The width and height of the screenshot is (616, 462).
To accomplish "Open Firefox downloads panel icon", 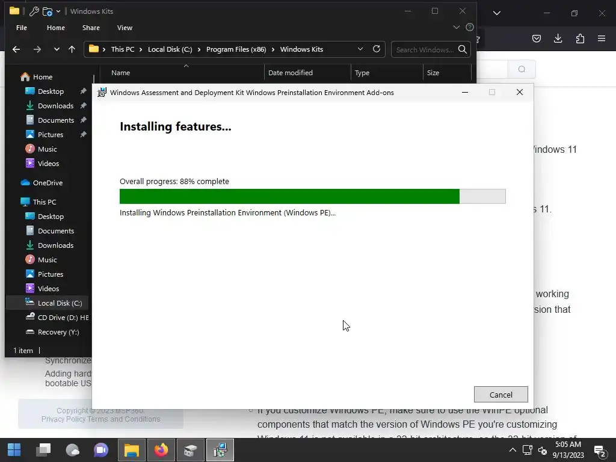I will click(x=558, y=38).
